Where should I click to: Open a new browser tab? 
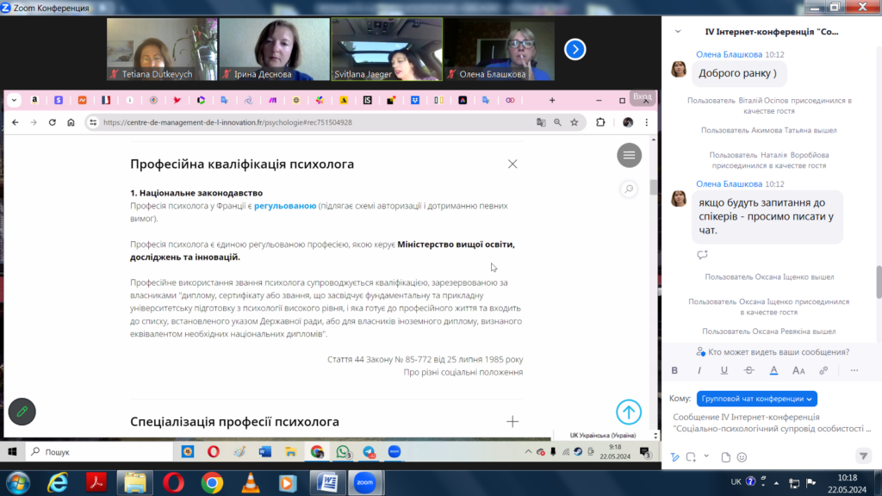tap(552, 100)
